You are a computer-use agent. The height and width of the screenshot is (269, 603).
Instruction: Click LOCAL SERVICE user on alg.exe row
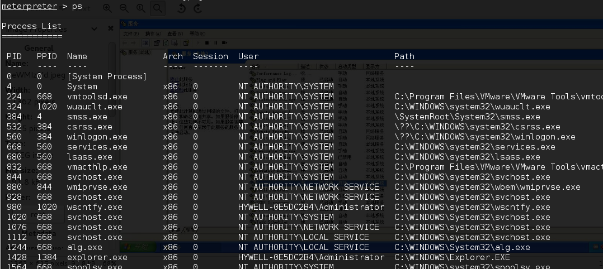point(303,247)
